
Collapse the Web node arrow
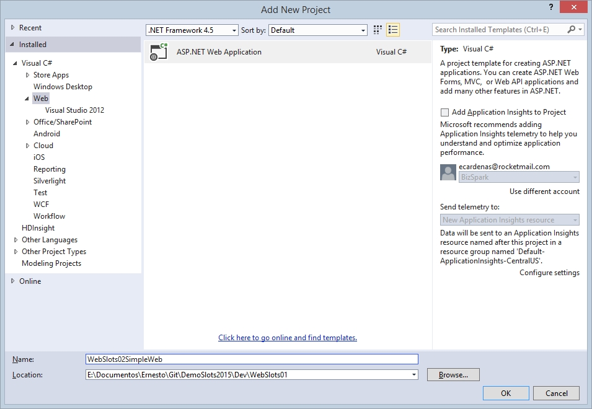(27, 99)
